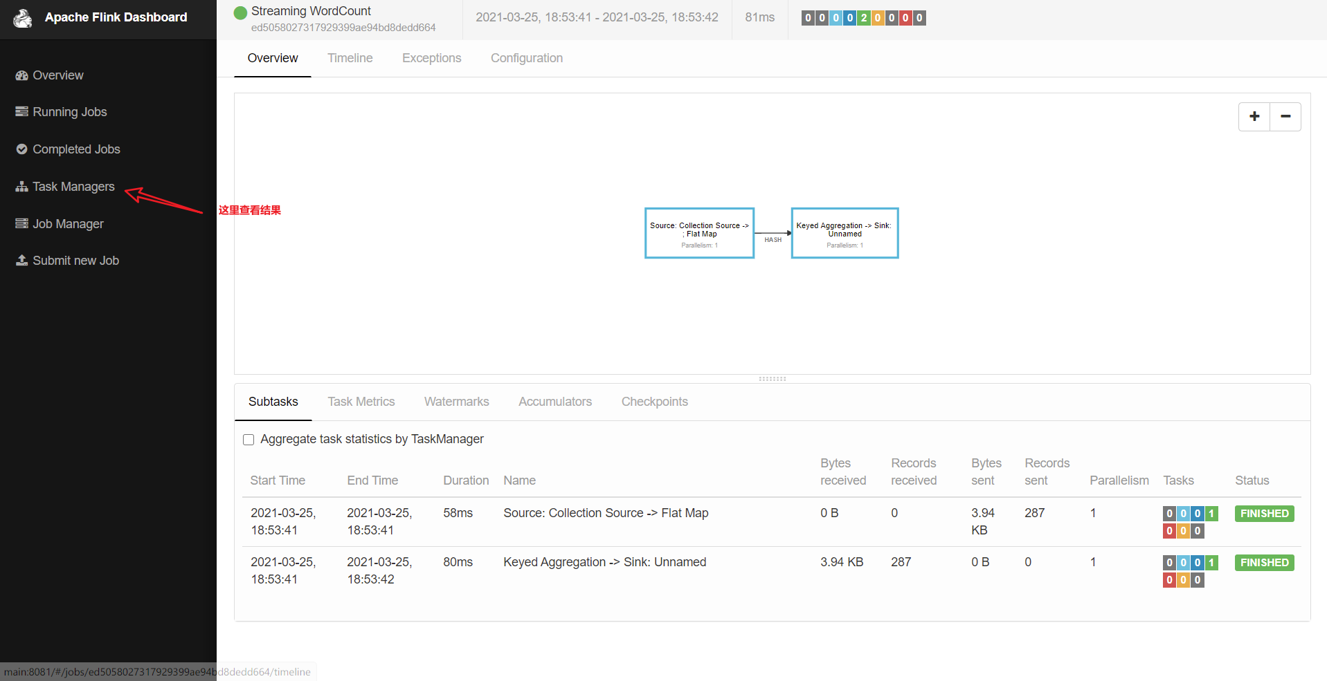Screen dimensions: 1327x681
Task: Open the Watermarks tab
Action: (x=457, y=402)
